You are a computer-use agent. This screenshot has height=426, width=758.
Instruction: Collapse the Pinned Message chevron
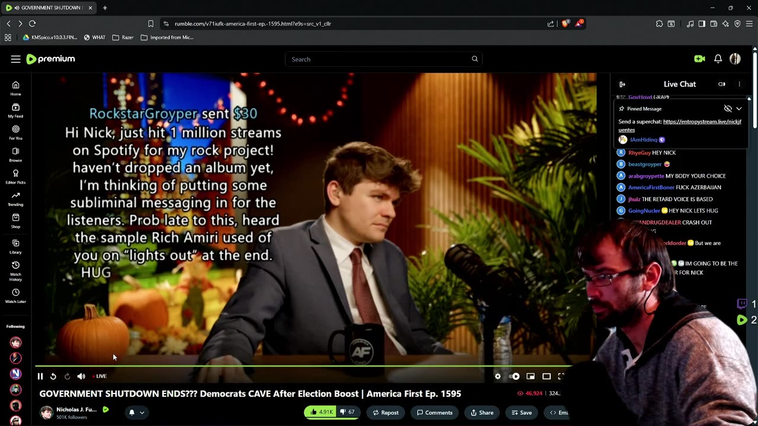click(x=739, y=109)
